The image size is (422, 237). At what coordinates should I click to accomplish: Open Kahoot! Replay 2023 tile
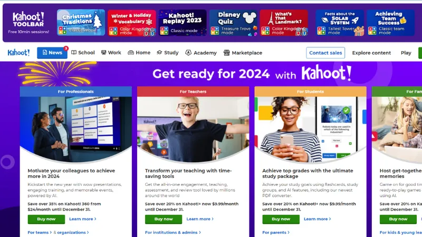tap(183, 23)
